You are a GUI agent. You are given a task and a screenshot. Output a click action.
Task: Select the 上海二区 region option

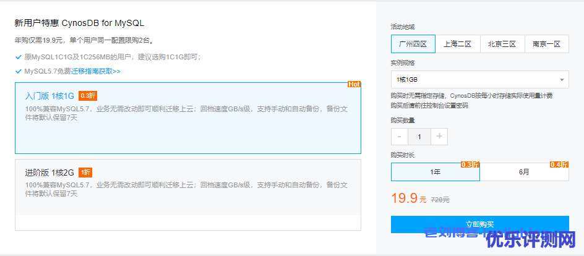(458, 44)
